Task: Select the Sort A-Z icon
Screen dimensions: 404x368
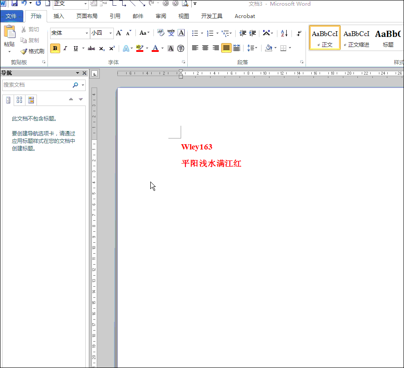Action: (284, 33)
